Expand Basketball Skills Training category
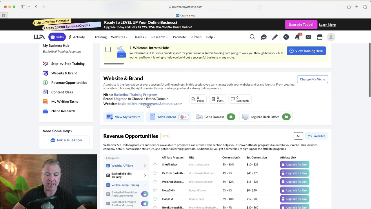This screenshot has height=209, width=371. coord(126,175)
